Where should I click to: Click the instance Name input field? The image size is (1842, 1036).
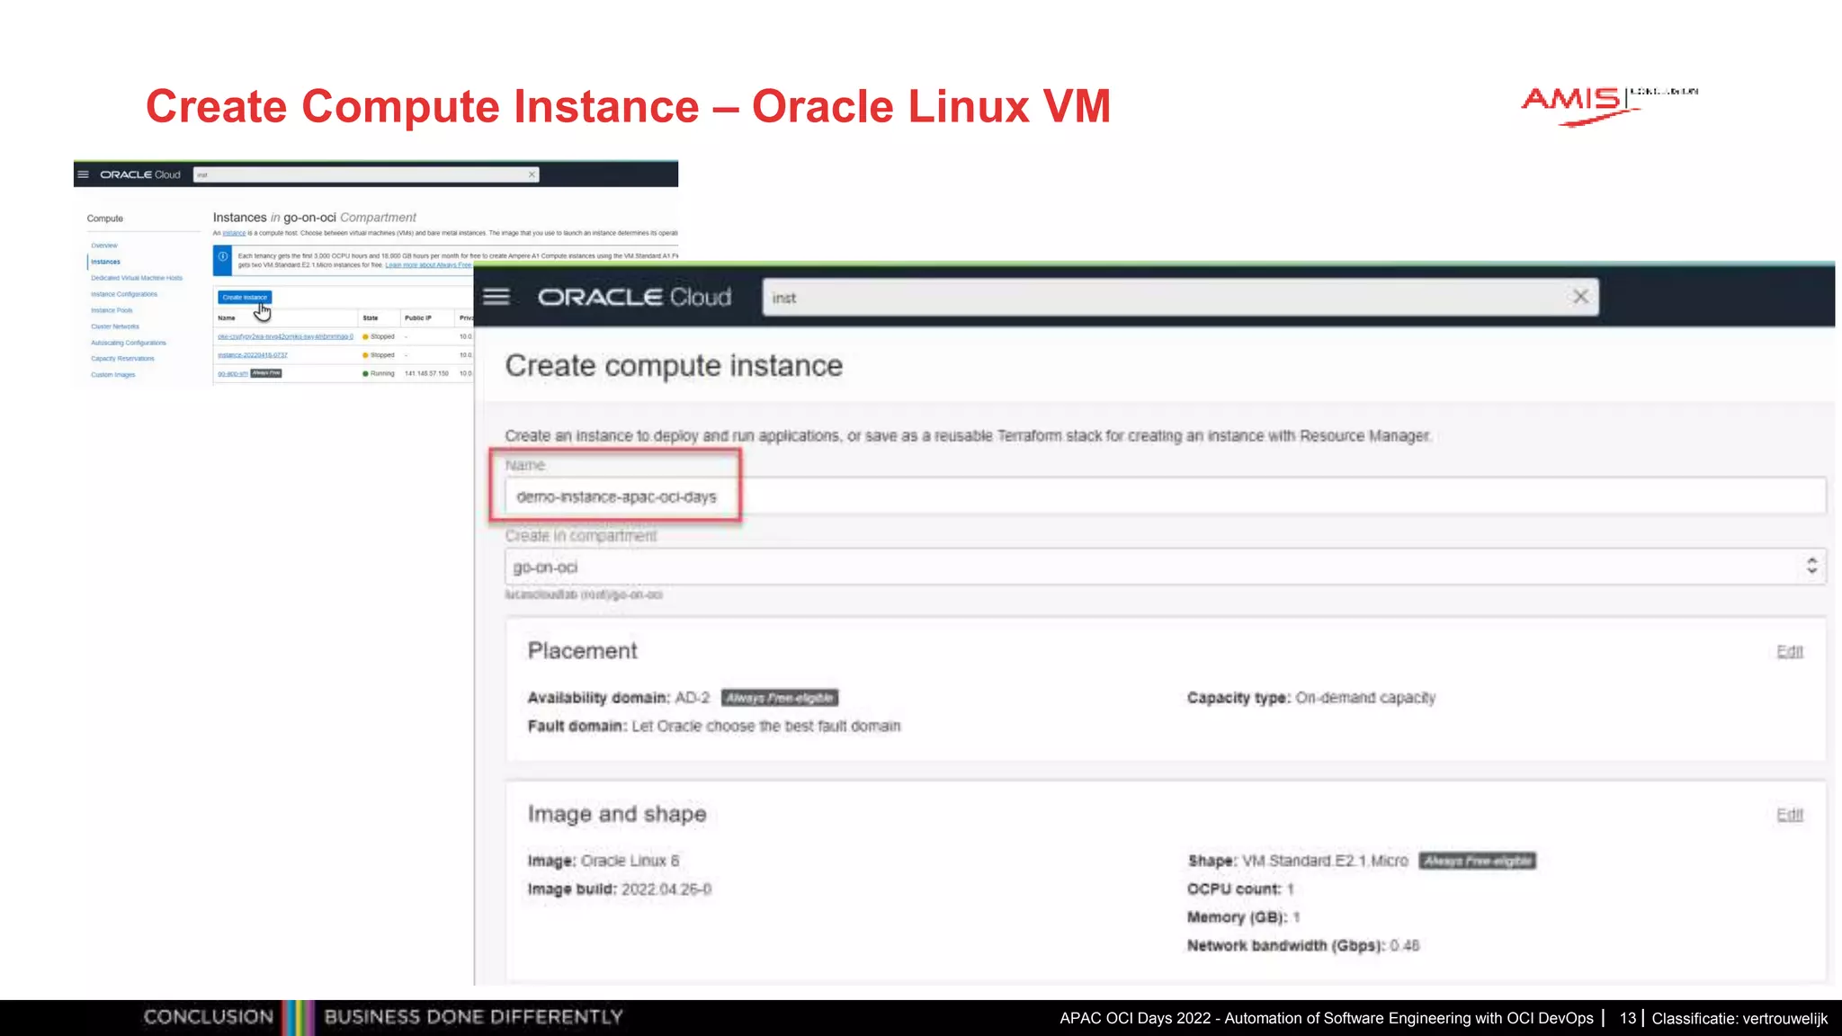coord(1165,496)
